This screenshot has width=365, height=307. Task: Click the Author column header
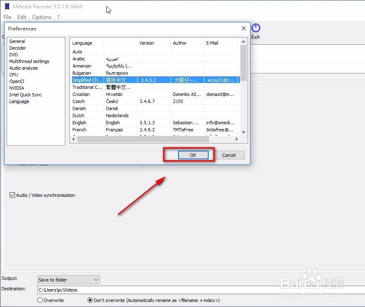pyautogui.click(x=187, y=43)
